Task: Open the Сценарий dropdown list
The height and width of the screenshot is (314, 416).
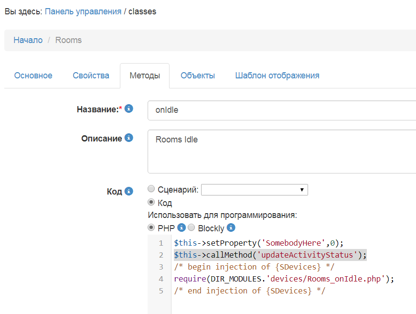Action: coord(255,190)
